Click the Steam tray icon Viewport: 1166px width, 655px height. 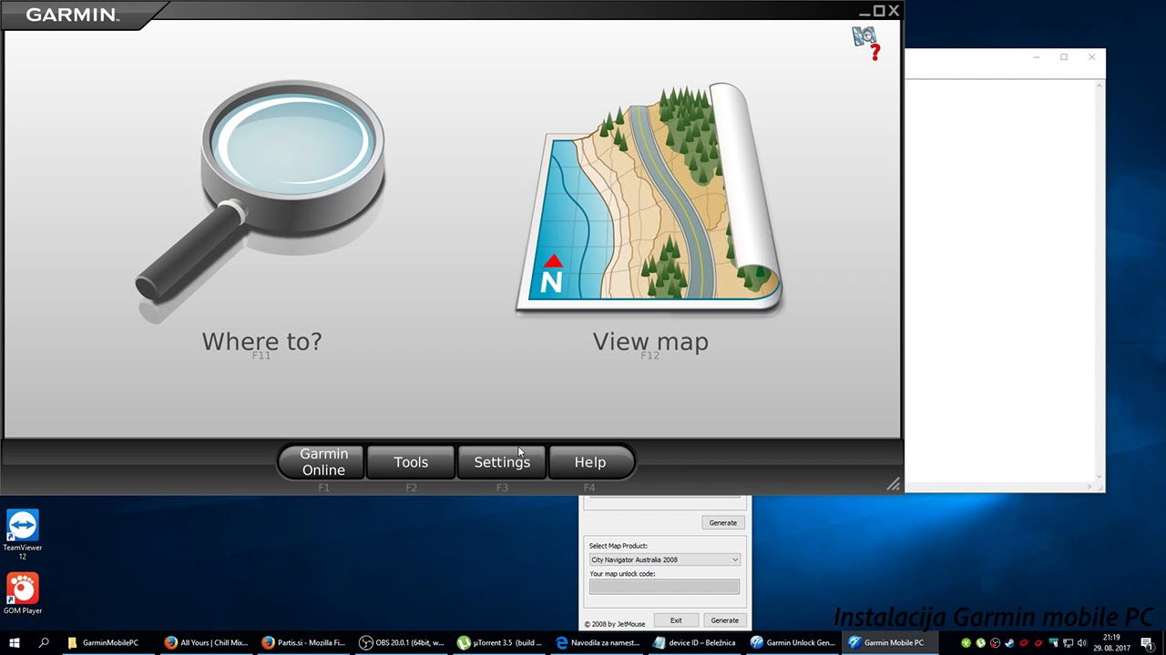(1009, 643)
